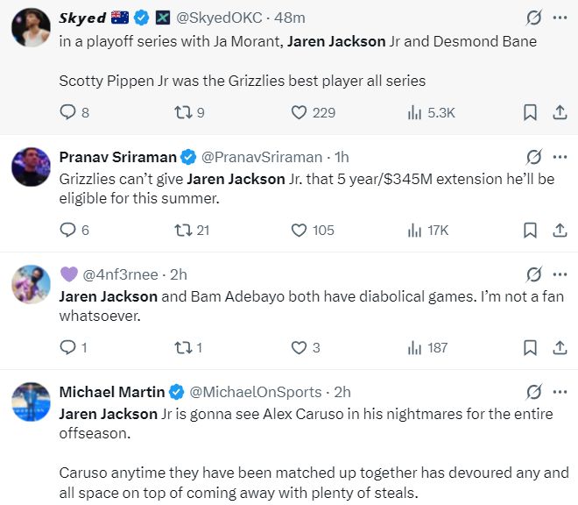Open Grok action on Michael Martin's tweet
Screen dimensions: 578x505
coord(532,392)
